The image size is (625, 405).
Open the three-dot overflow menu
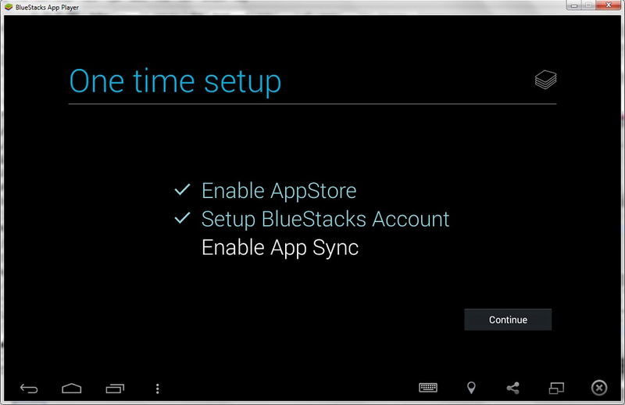[x=158, y=389]
